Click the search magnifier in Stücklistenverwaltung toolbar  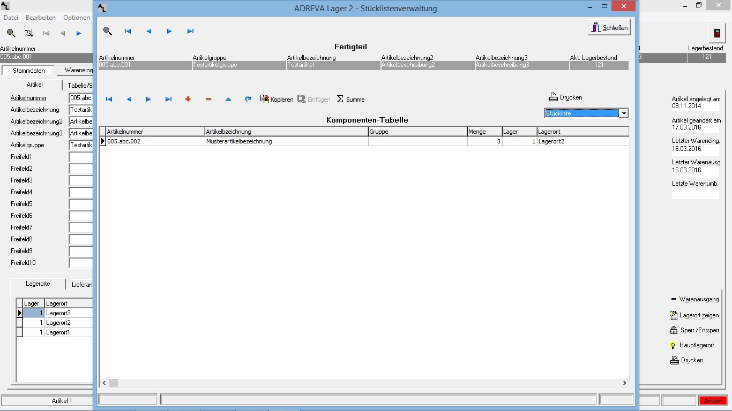coord(108,31)
